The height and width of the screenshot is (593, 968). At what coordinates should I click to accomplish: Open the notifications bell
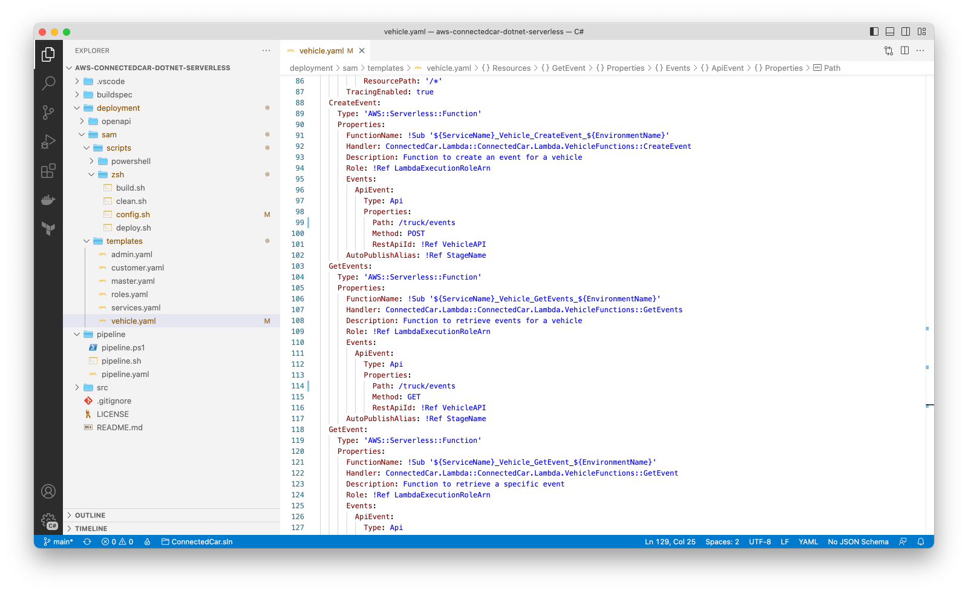click(x=921, y=542)
